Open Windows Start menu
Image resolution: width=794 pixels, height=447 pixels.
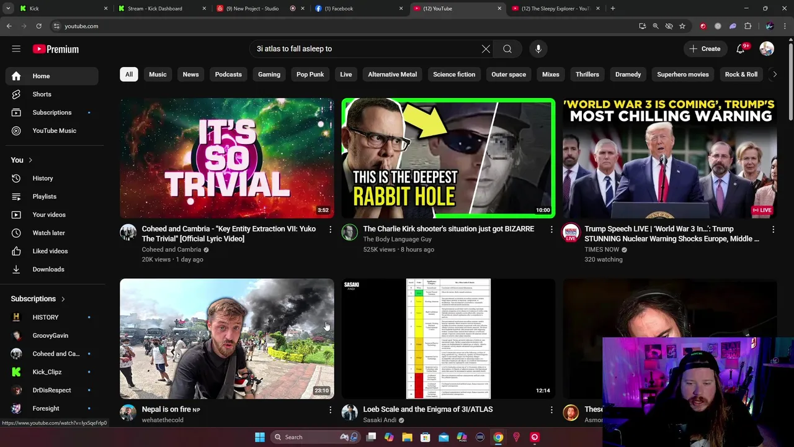260,437
